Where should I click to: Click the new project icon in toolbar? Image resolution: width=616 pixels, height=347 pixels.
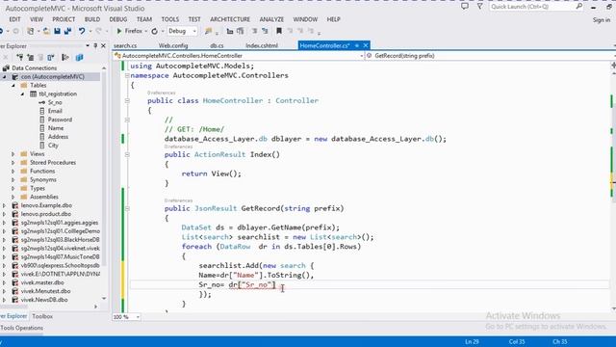(30, 31)
